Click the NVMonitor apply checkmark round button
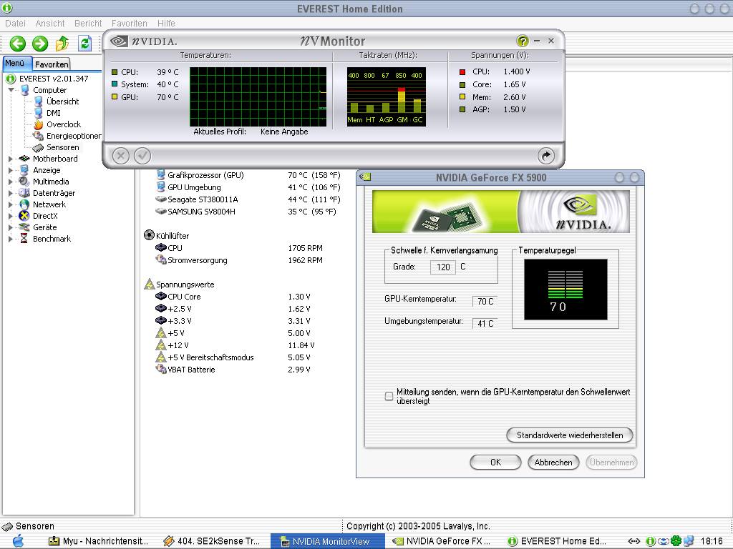 tap(142, 155)
